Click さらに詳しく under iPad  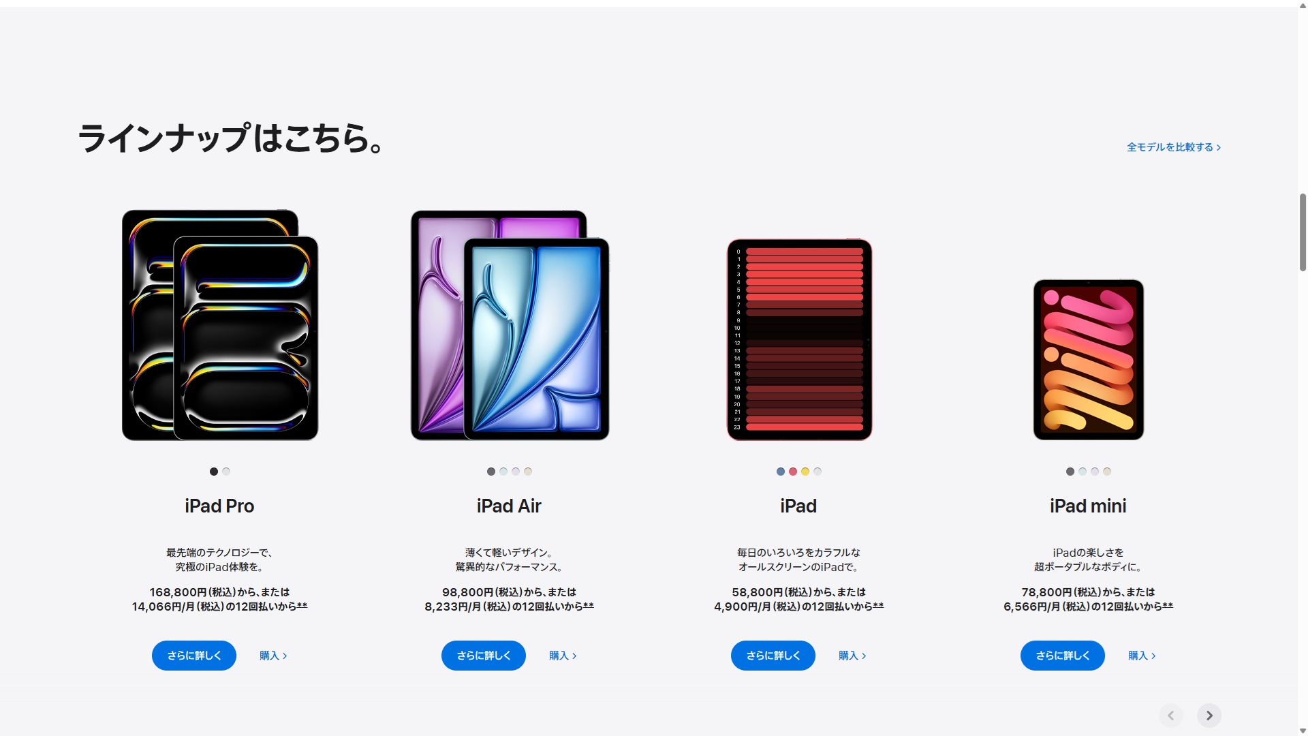pos(773,656)
